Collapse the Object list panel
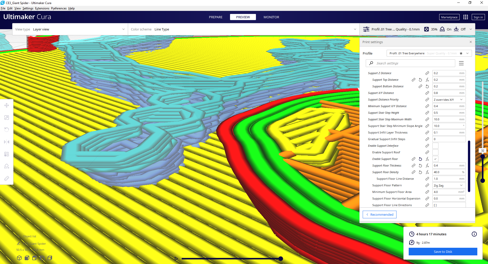This screenshot has height=264, width=488. click(x=29, y=236)
